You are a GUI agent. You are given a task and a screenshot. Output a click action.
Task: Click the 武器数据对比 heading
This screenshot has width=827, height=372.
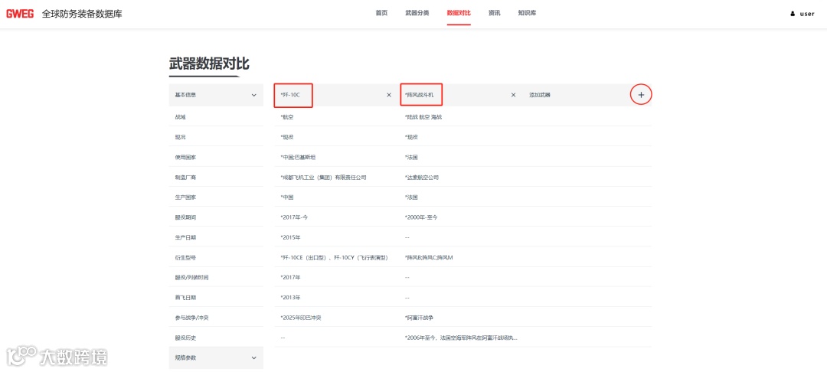point(209,64)
